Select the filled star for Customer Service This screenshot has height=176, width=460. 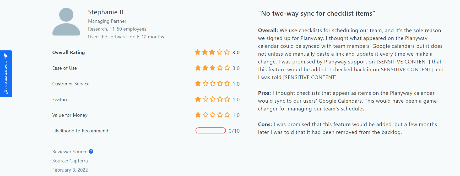pos(198,84)
